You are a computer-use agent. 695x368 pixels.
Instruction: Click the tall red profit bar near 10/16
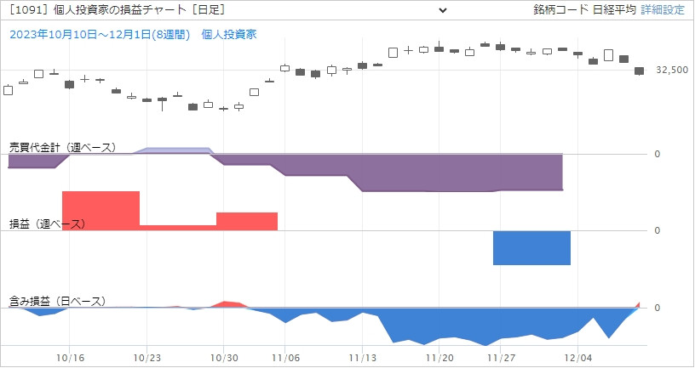coord(100,210)
